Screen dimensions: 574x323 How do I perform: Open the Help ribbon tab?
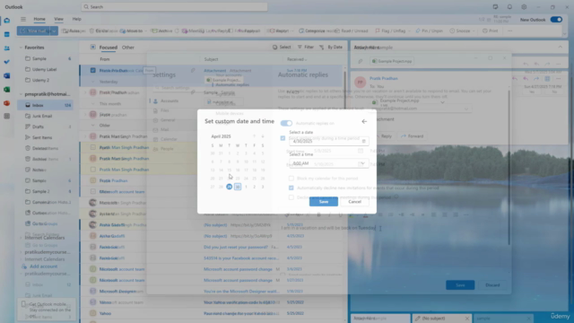pos(76,19)
